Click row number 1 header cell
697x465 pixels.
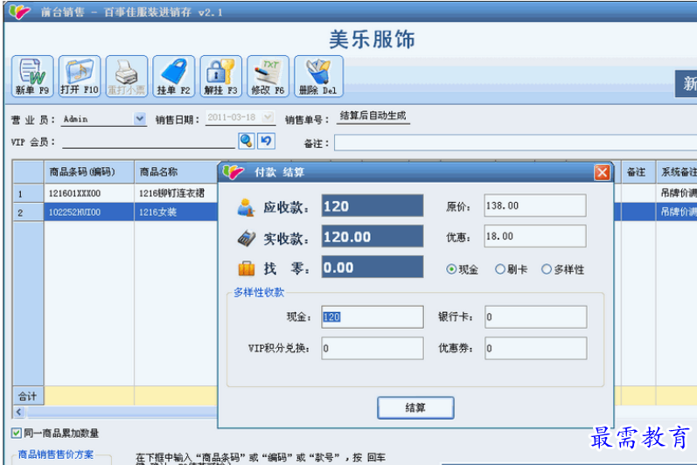(x=28, y=193)
